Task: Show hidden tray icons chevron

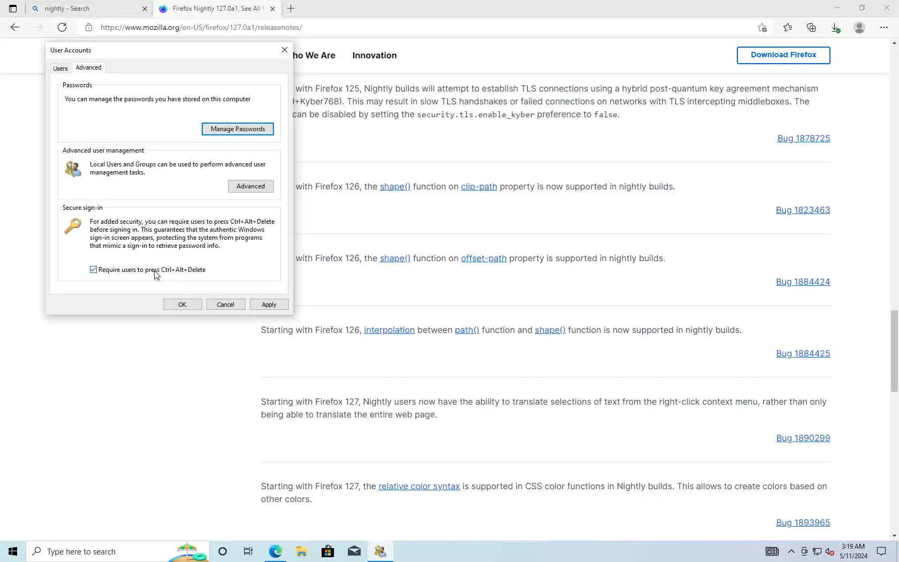Action: click(x=791, y=551)
